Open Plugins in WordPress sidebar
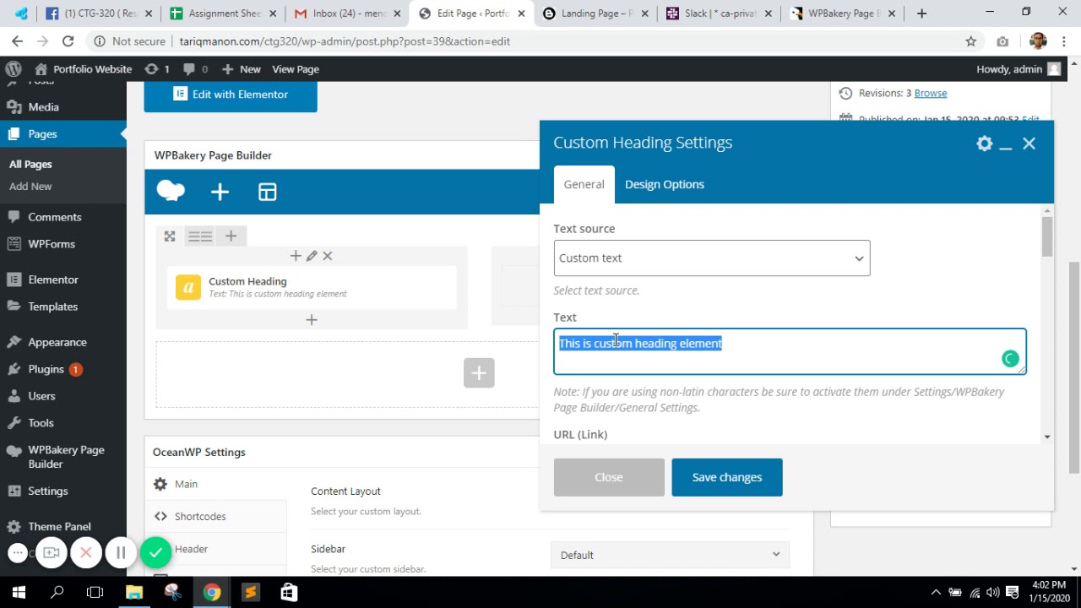Viewport: 1081px width, 608px height. tap(63, 369)
